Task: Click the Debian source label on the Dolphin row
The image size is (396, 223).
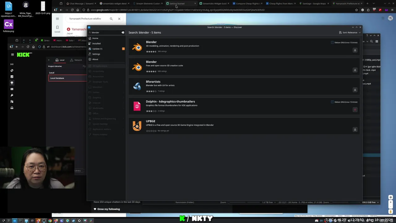Action: [344, 102]
